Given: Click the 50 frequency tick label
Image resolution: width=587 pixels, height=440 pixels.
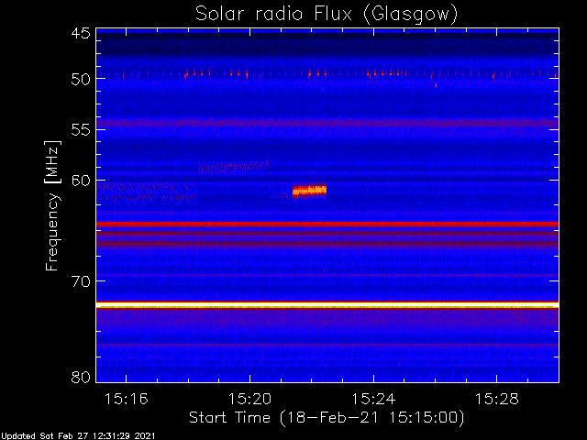Looking at the screenshot, I should [x=81, y=79].
